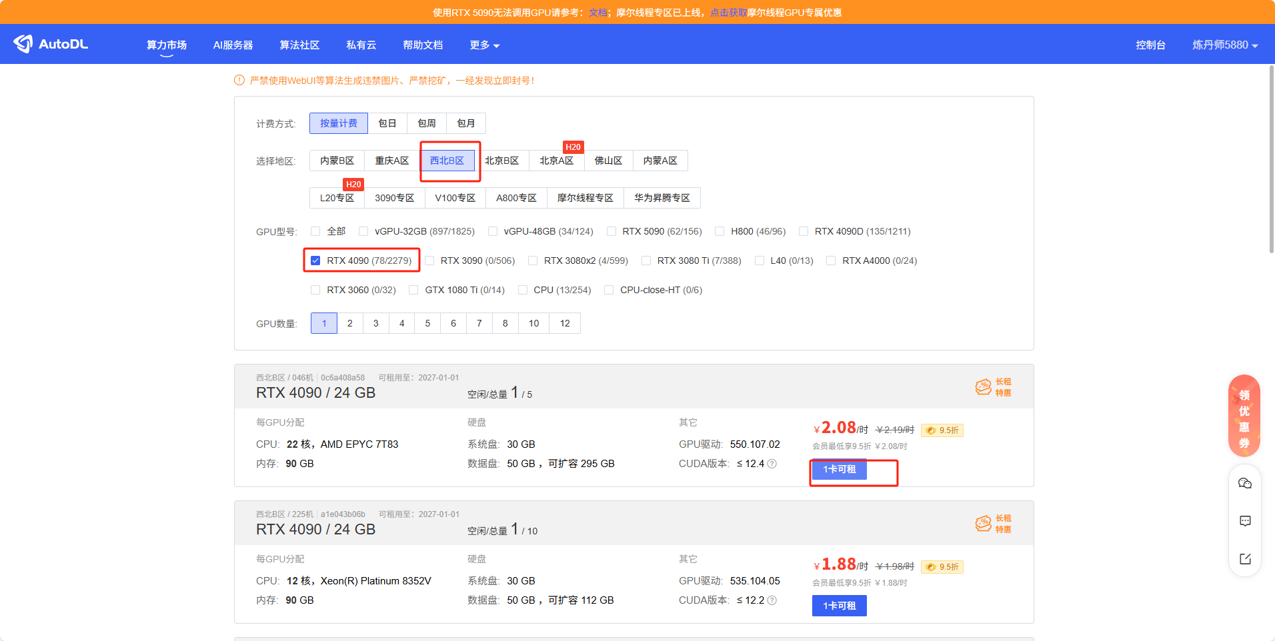Click the 9.5折 discount tag beside ¥2.08
Screen dimensions: 1275x641
942,430
